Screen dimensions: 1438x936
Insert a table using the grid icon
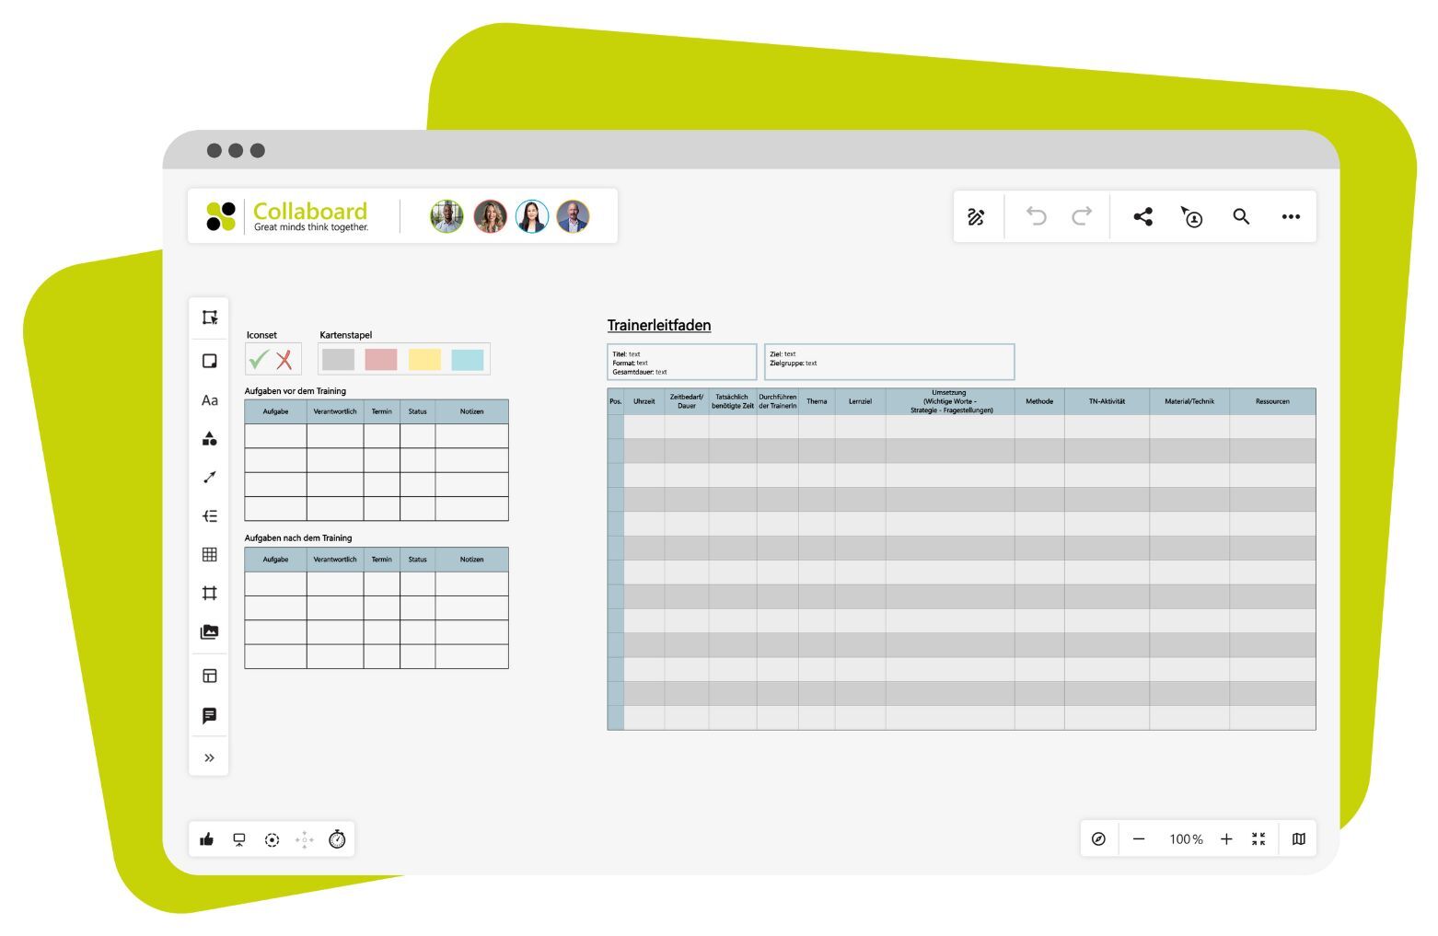coord(209,554)
